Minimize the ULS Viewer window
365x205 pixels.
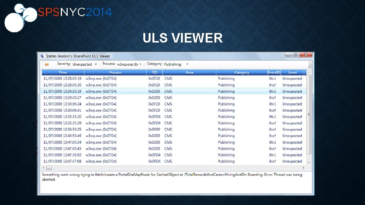click(x=289, y=55)
